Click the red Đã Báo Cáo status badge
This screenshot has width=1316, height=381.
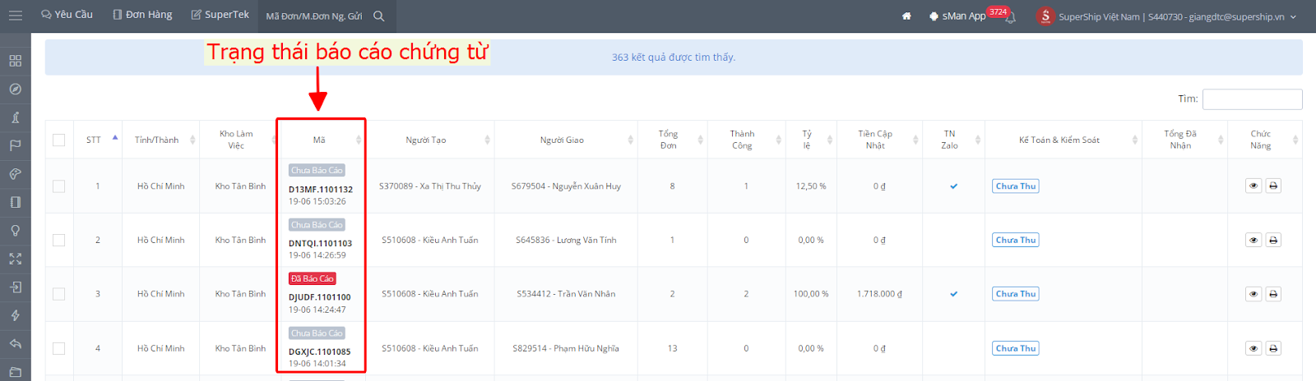[313, 278]
